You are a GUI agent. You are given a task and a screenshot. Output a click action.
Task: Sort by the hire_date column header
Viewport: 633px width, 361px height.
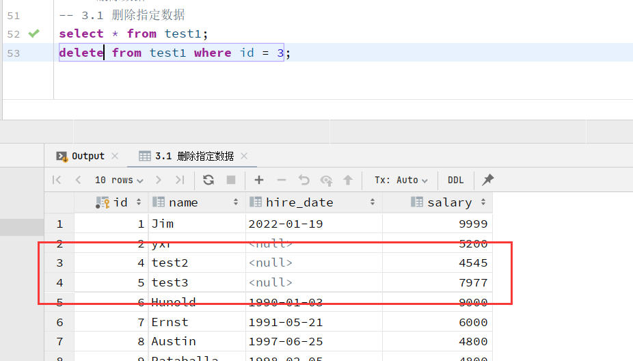click(x=314, y=202)
